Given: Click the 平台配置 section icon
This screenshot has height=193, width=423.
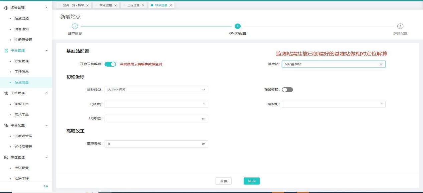Looking at the screenshot, I should 6,125.
